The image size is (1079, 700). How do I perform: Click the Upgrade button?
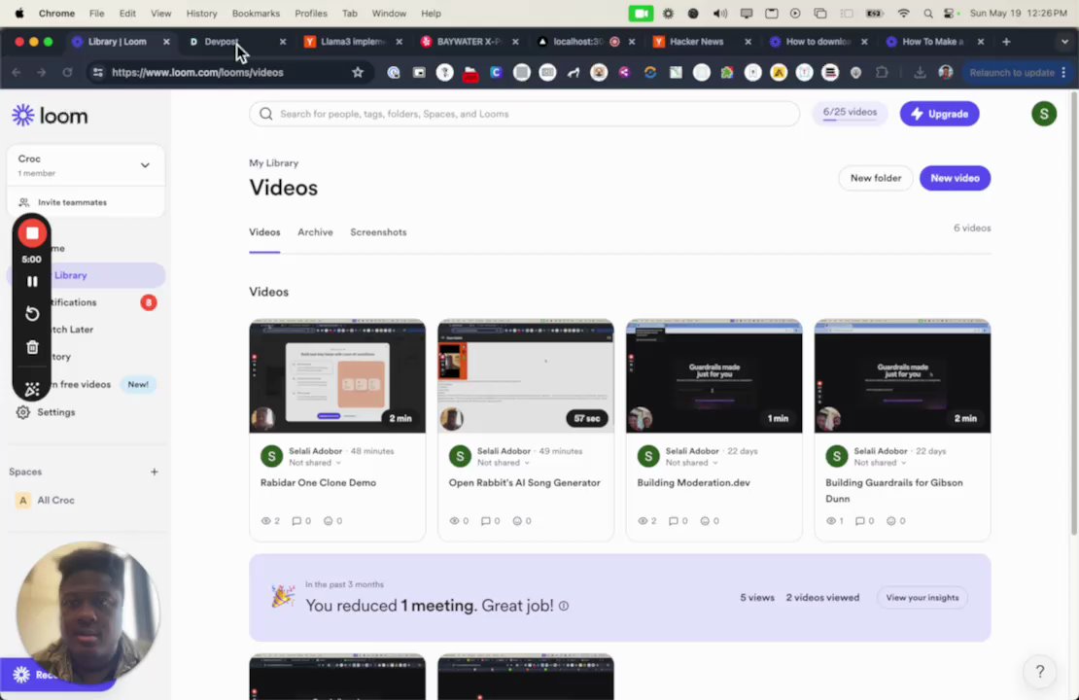[939, 114]
